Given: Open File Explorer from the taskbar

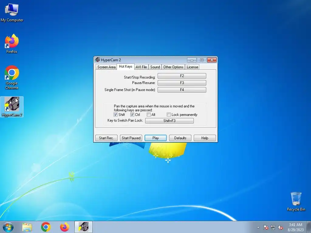Looking at the screenshot, I should 27,227.
